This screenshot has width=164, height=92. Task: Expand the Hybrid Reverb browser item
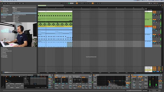click(x=13, y=12)
